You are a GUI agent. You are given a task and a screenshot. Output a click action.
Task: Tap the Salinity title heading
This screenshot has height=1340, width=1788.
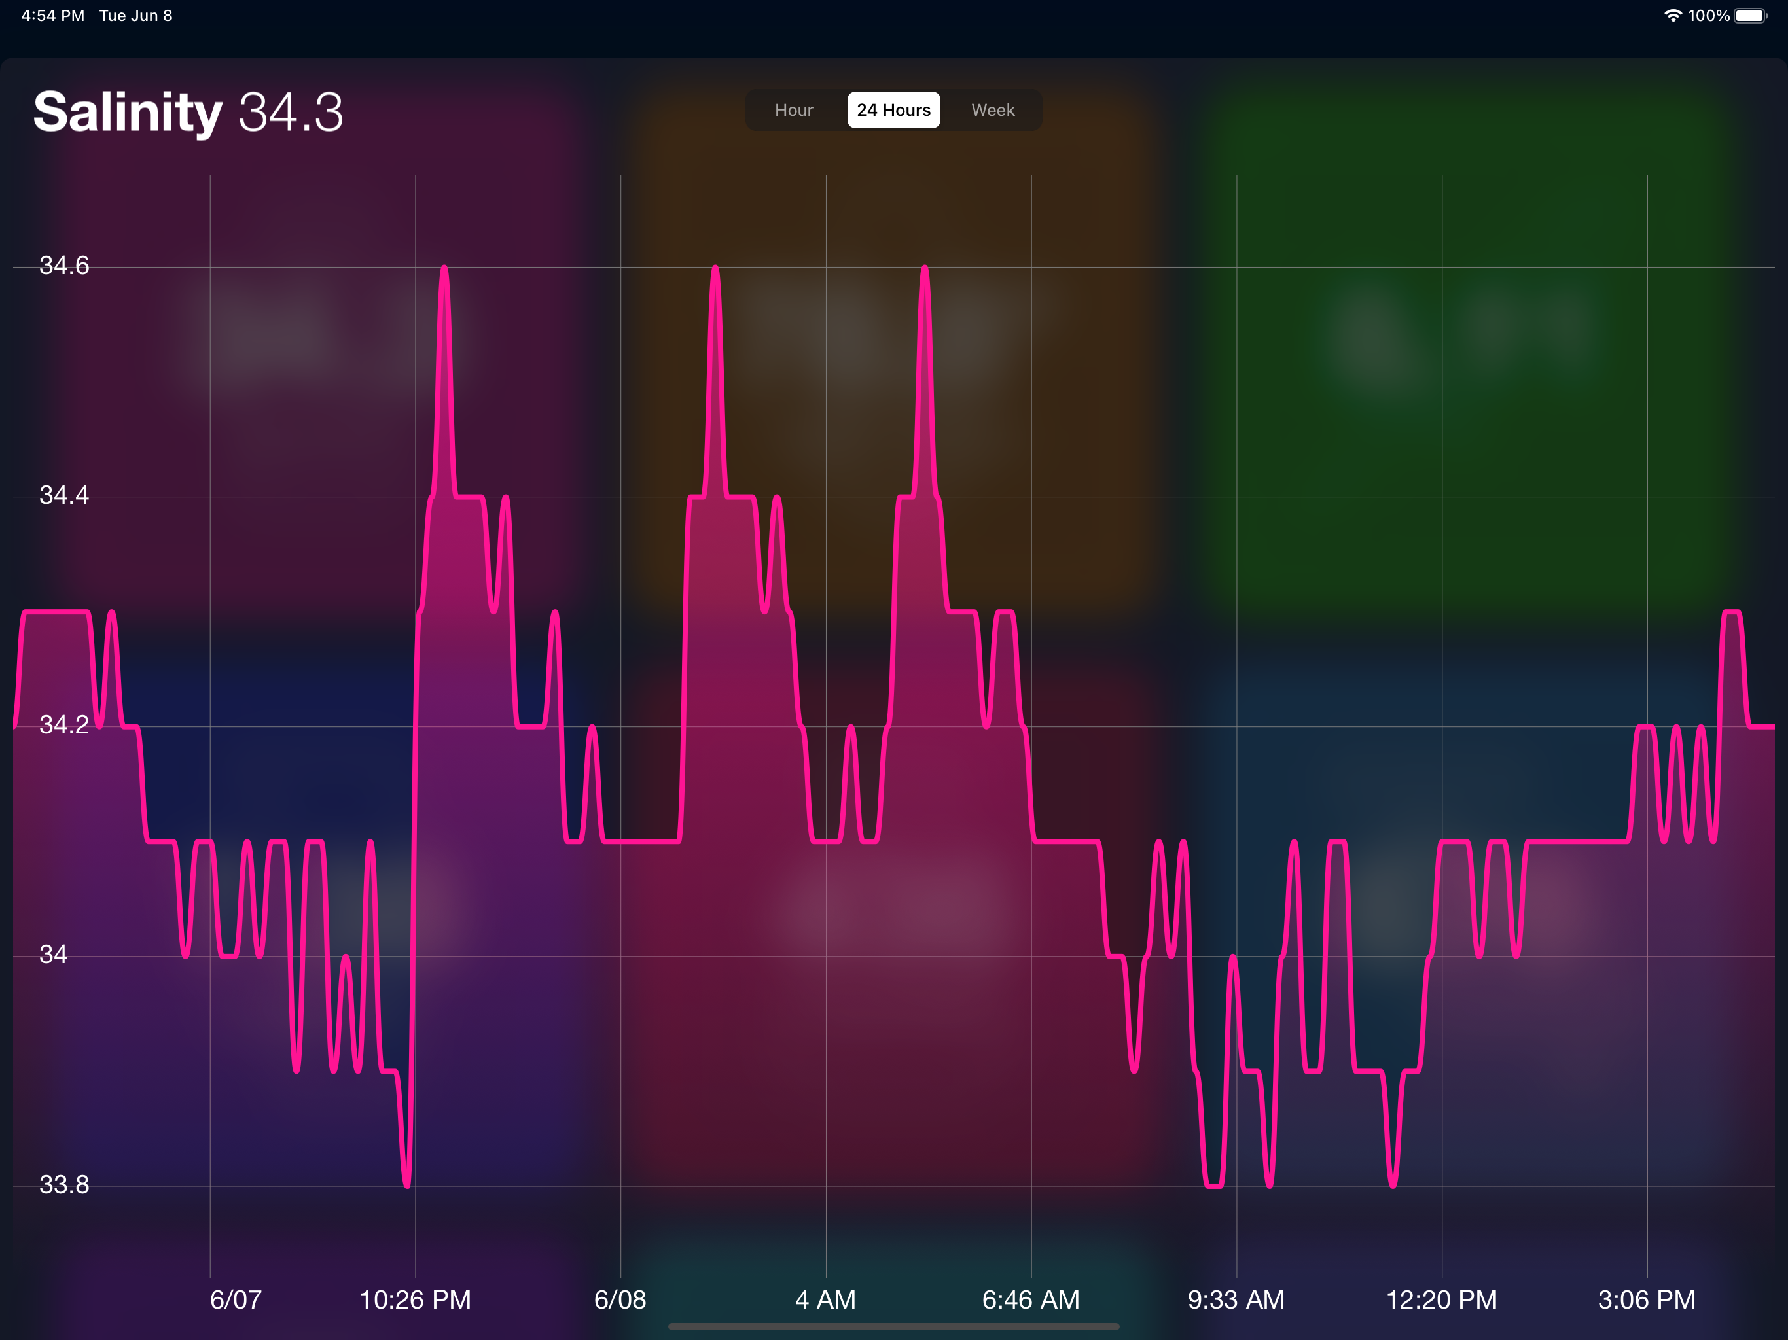tap(128, 111)
